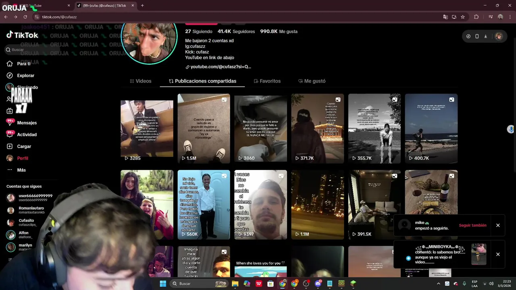The height and width of the screenshot is (290, 516).
Task: Open the 27 Siguiendo list
Action: click(x=199, y=31)
